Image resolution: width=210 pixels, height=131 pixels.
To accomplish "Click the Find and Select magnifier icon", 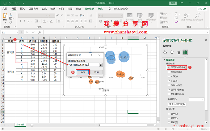I will [198, 15].
